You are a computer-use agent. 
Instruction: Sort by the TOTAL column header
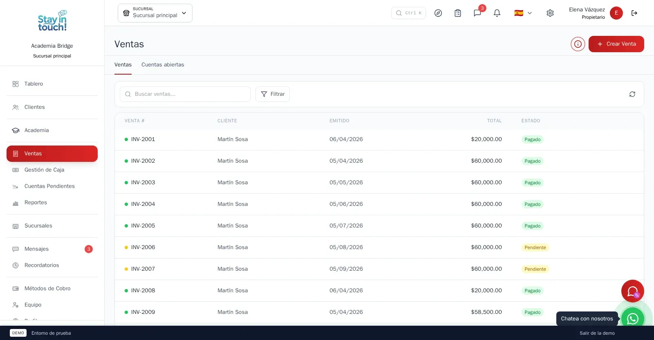click(494, 121)
